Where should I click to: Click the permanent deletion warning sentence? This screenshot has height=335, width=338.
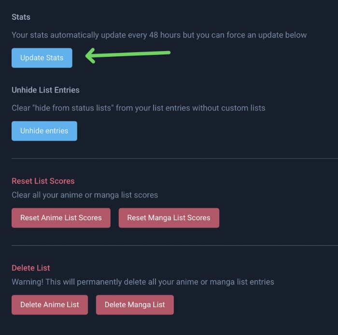tap(143, 281)
